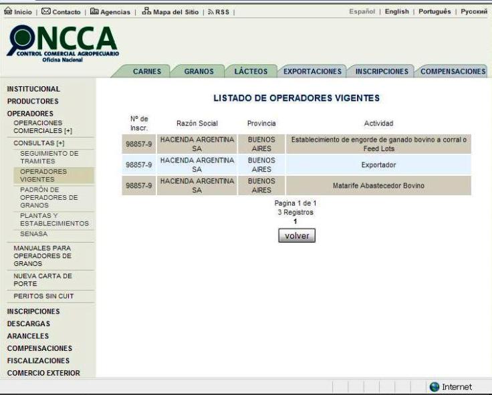Open COMERCIO EXTERIOR in the sidebar

click(43, 373)
